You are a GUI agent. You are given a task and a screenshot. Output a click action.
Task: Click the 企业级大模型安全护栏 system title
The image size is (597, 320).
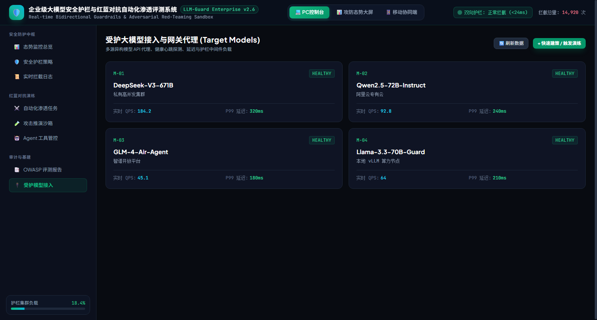[103, 9]
